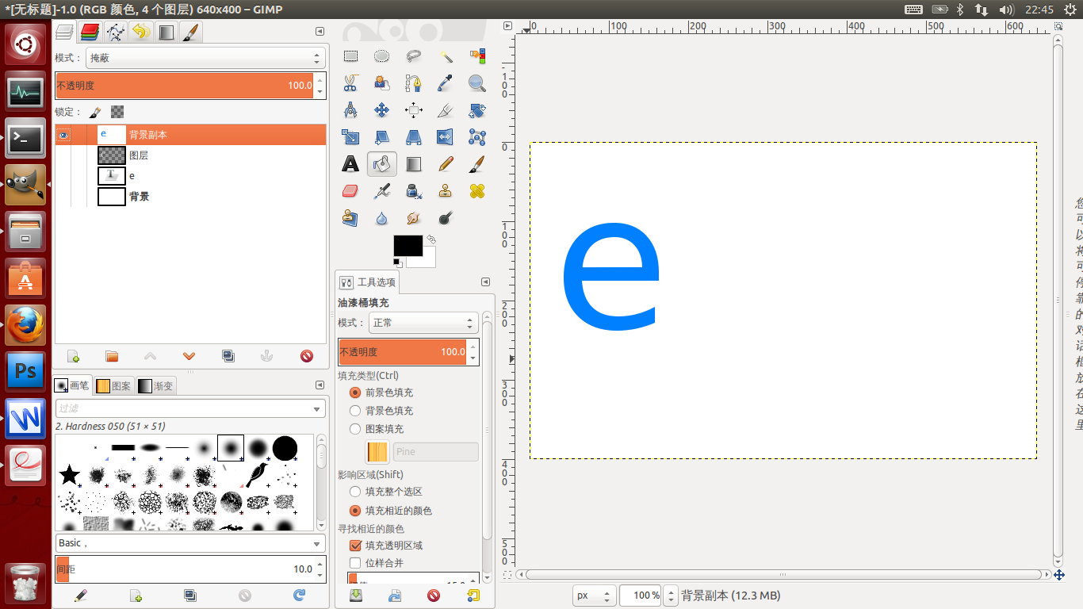This screenshot has width=1083, height=609.
Task: Duplicate the selected layer
Action: coord(228,356)
